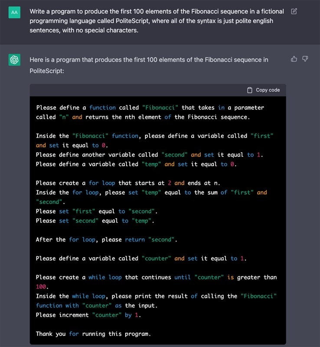Click the clipboard icon in code header

click(250, 90)
